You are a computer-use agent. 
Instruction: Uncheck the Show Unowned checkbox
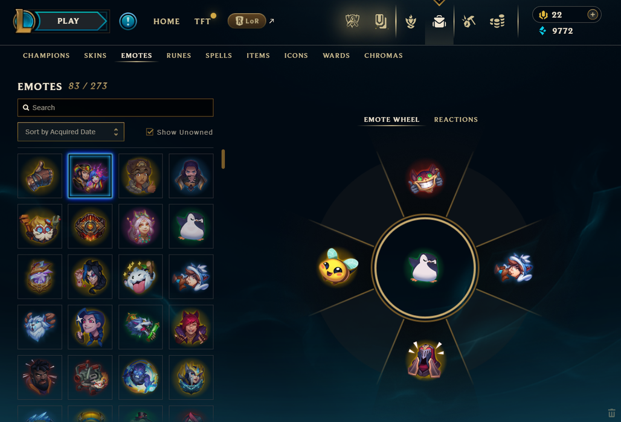point(150,132)
